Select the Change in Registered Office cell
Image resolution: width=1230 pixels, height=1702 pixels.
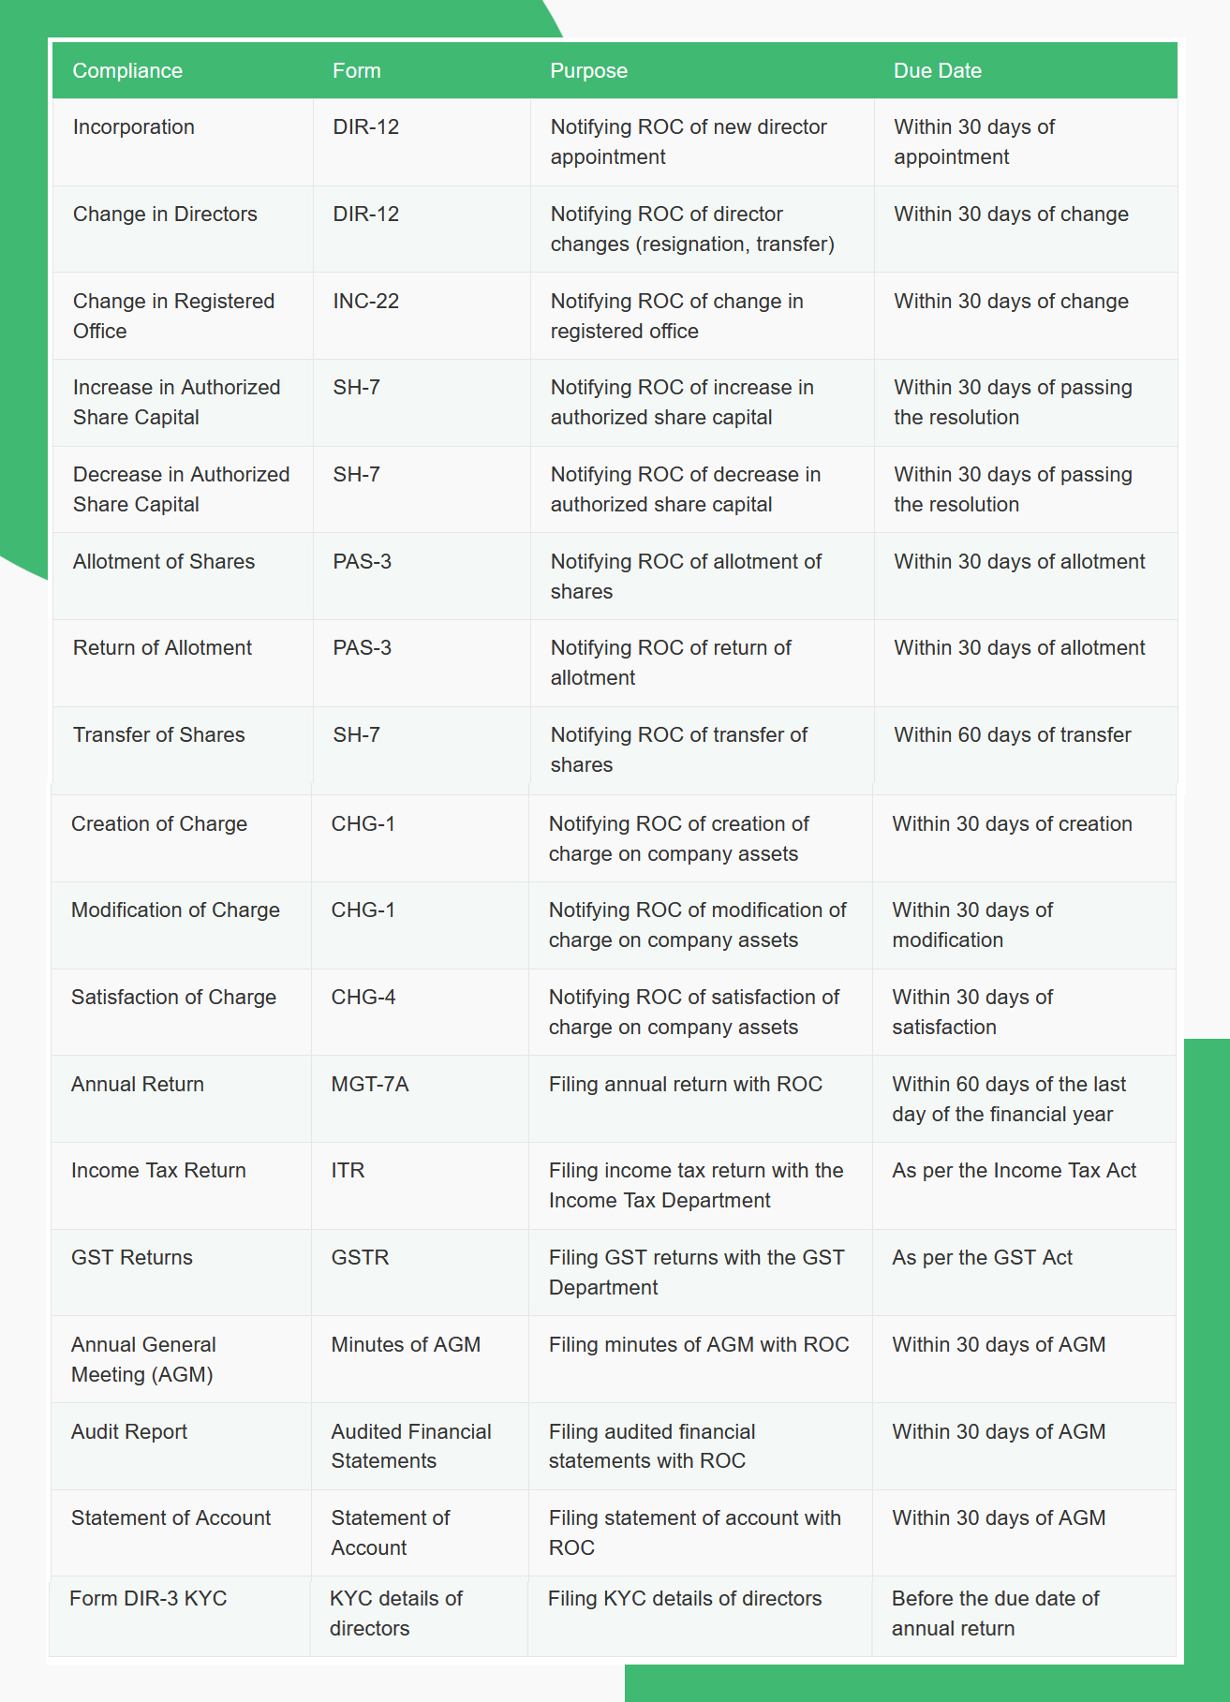tap(173, 316)
